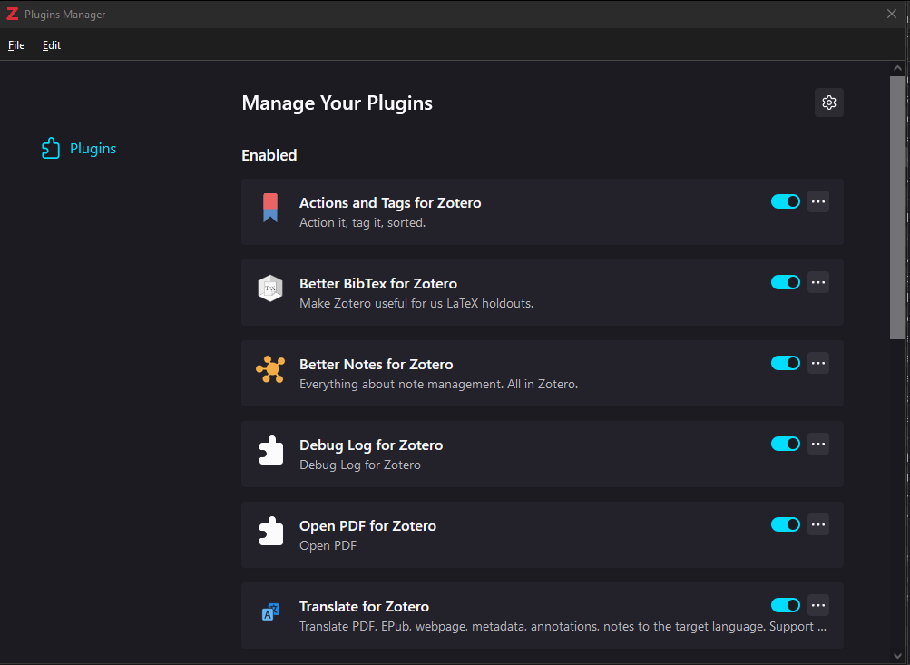Open more options for Debug Log
The width and height of the screenshot is (910, 665).
point(818,444)
